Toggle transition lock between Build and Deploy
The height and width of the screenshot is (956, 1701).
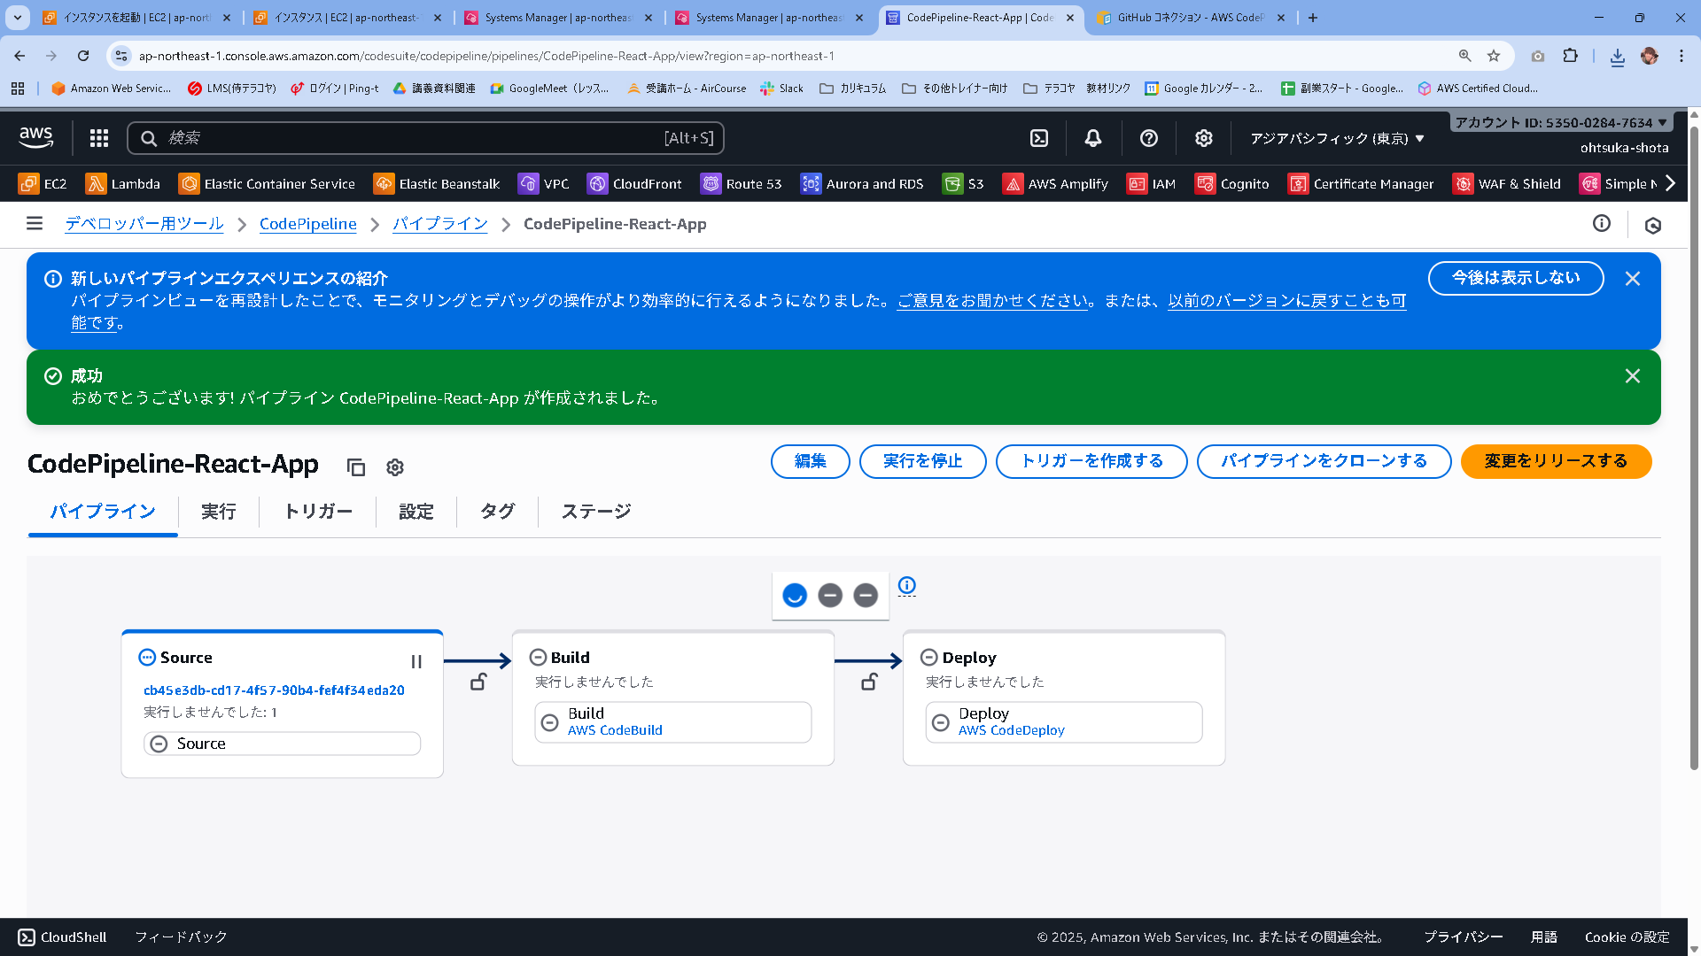(869, 682)
